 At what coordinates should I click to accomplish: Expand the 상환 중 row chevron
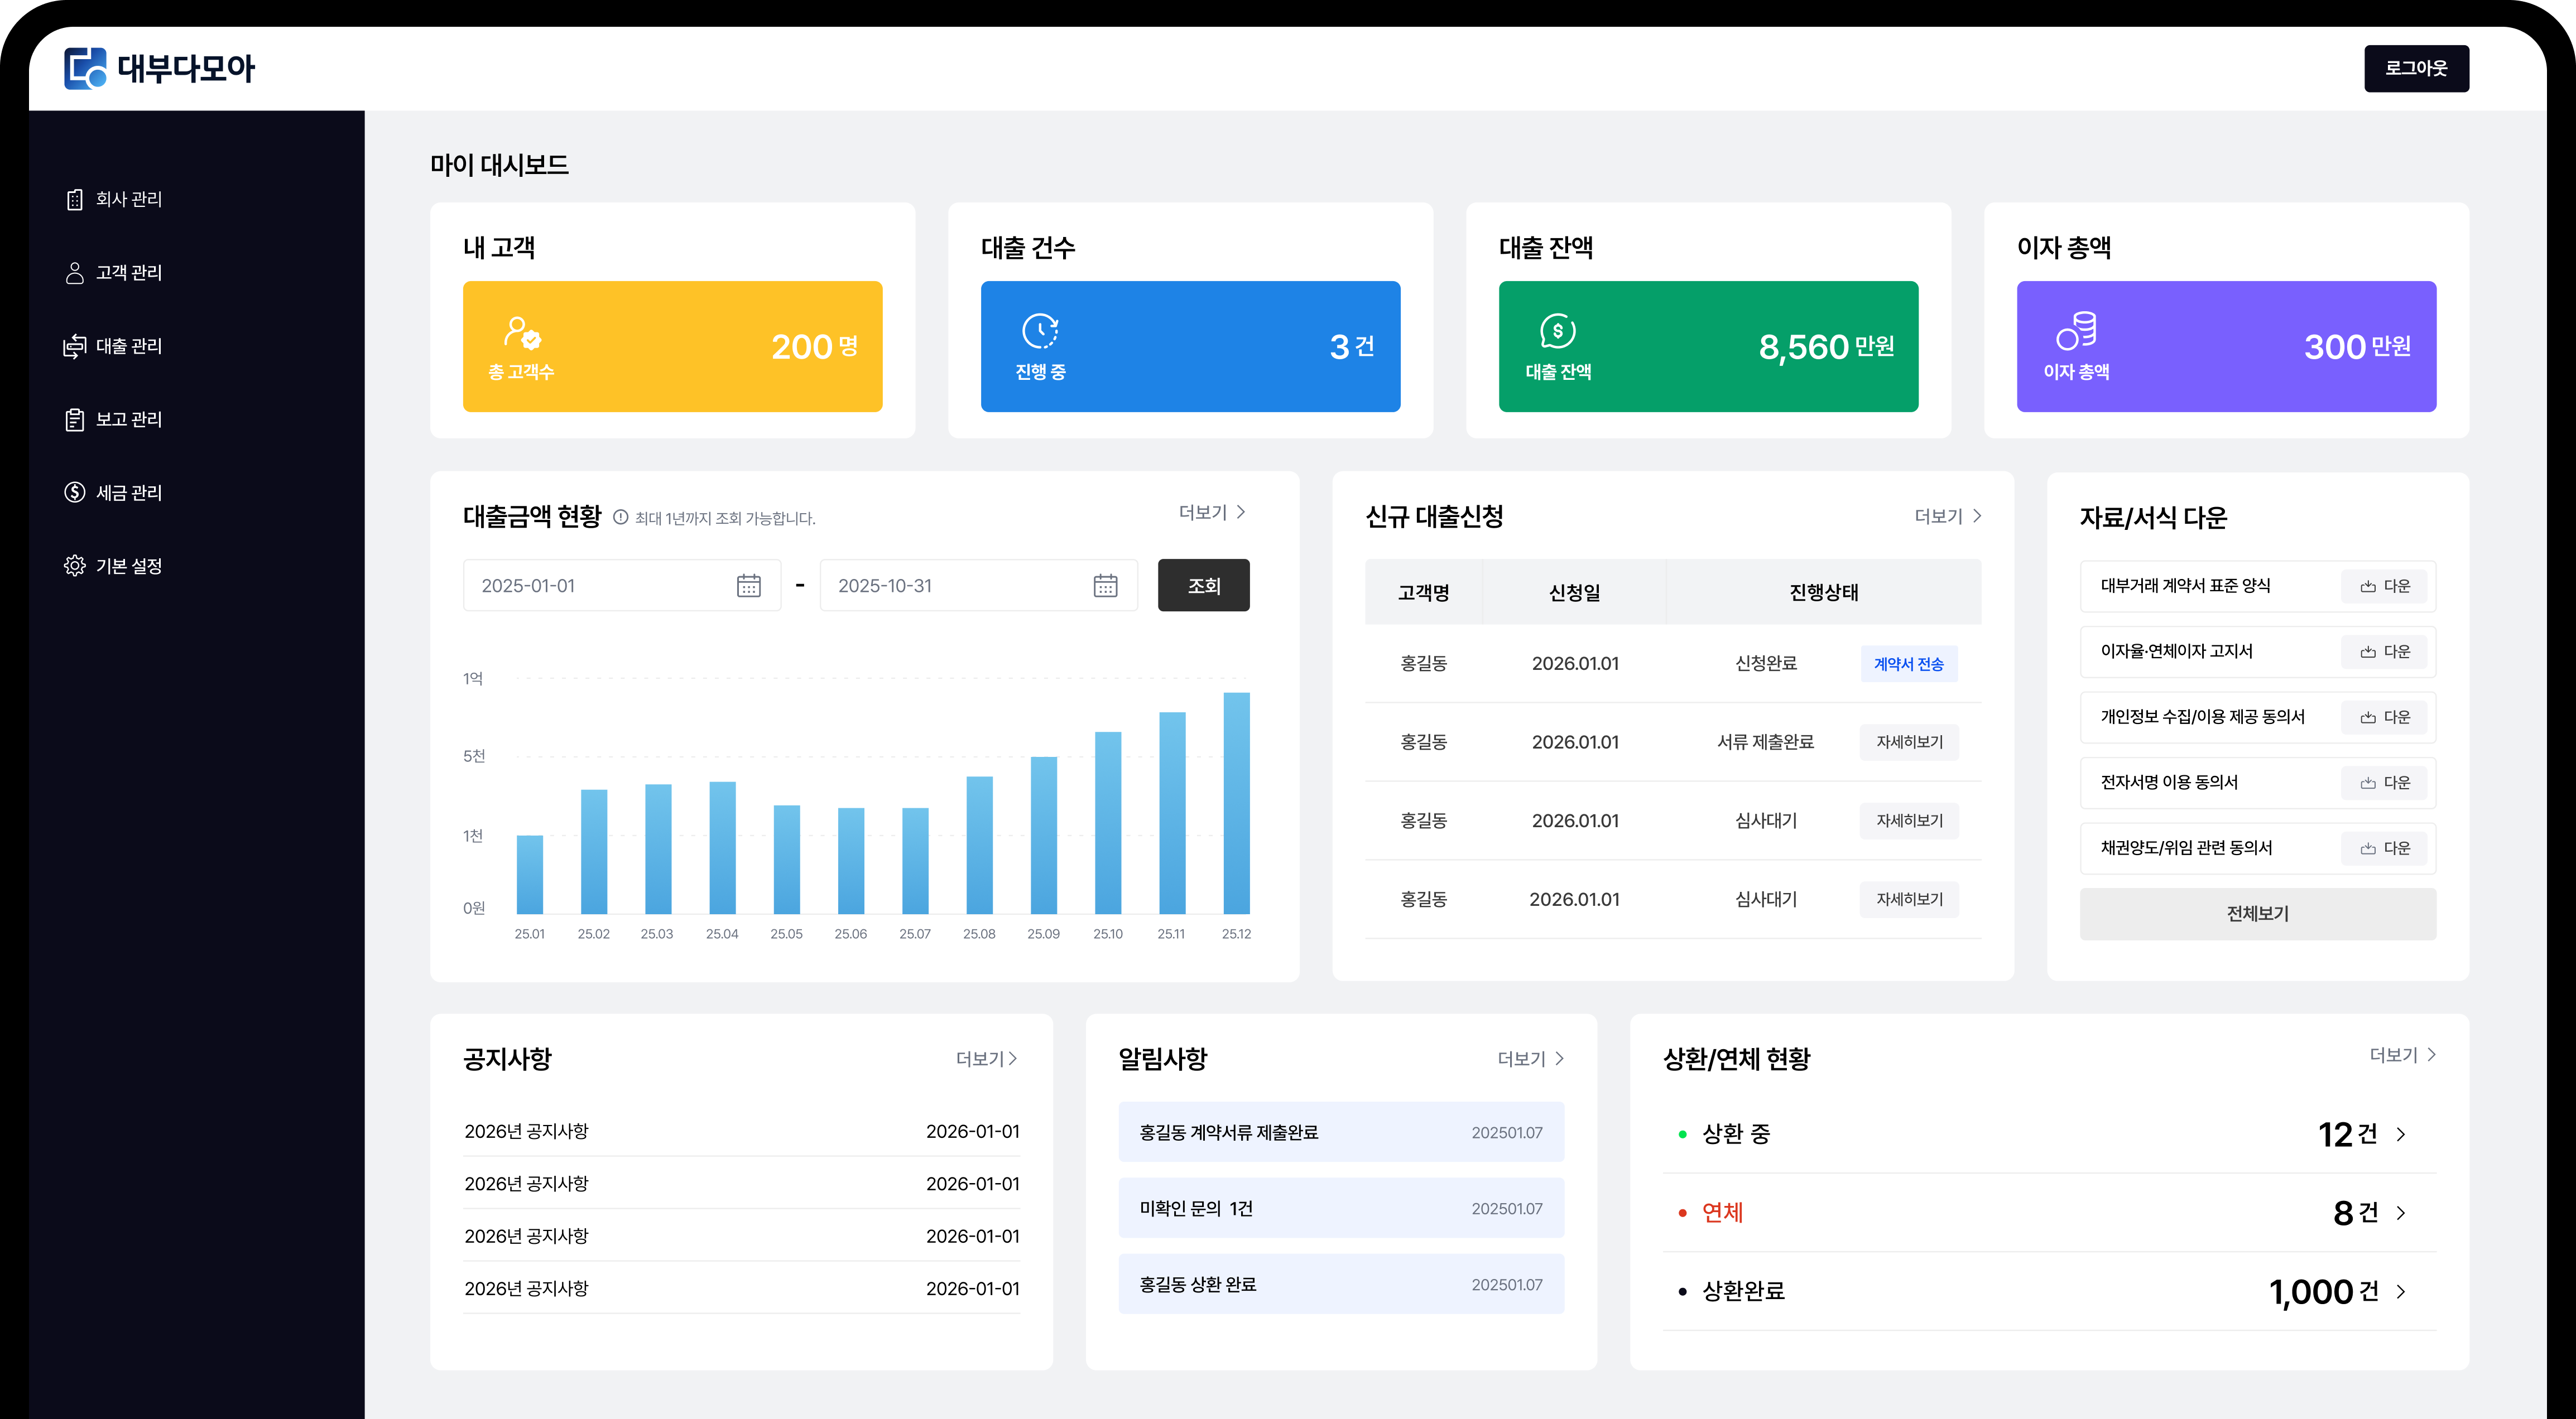pos(2400,1134)
